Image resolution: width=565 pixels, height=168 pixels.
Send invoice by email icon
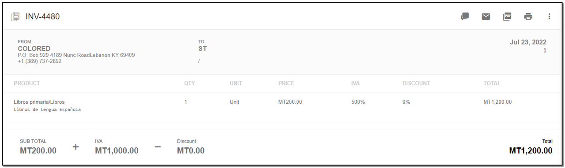pos(486,17)
